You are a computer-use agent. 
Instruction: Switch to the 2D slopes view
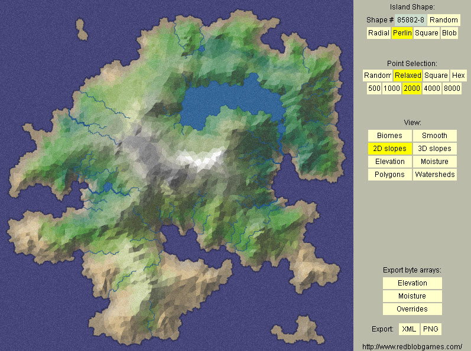point(389,149)
